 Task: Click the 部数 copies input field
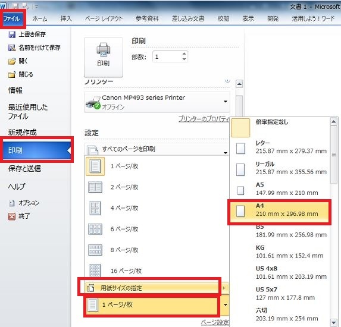pyautogui.click(x=167, y=57)
